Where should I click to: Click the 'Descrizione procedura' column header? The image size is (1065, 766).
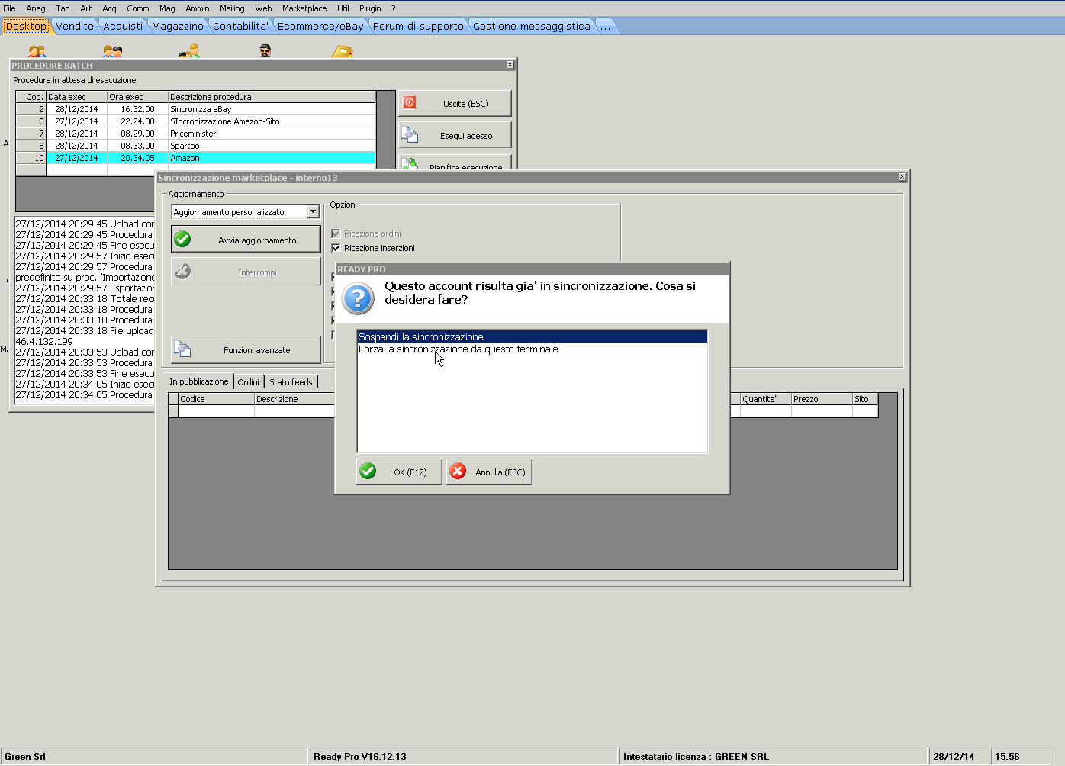(272, 97)
